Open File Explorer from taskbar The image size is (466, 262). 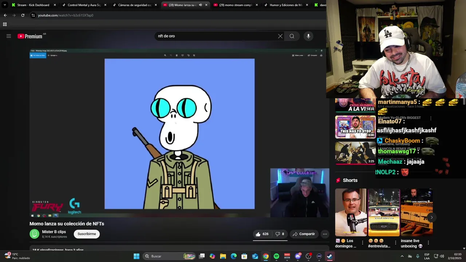pyautogui.click(x=223, y=256)
